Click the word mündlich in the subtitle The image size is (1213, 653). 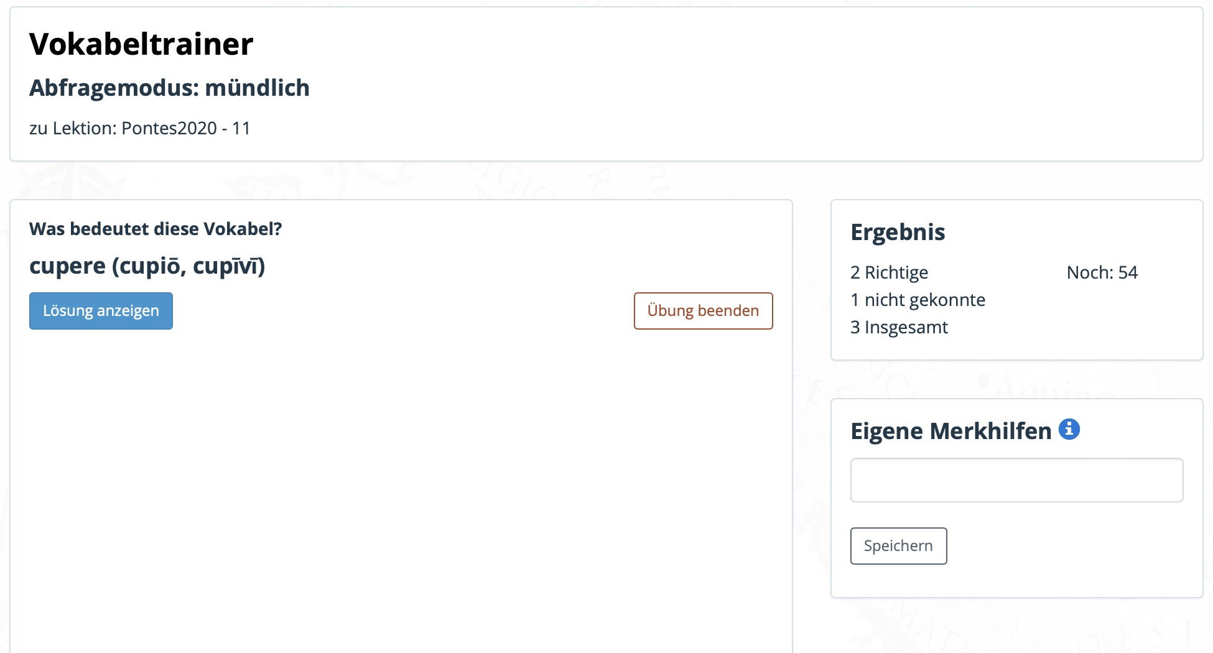tap(257, 88)
